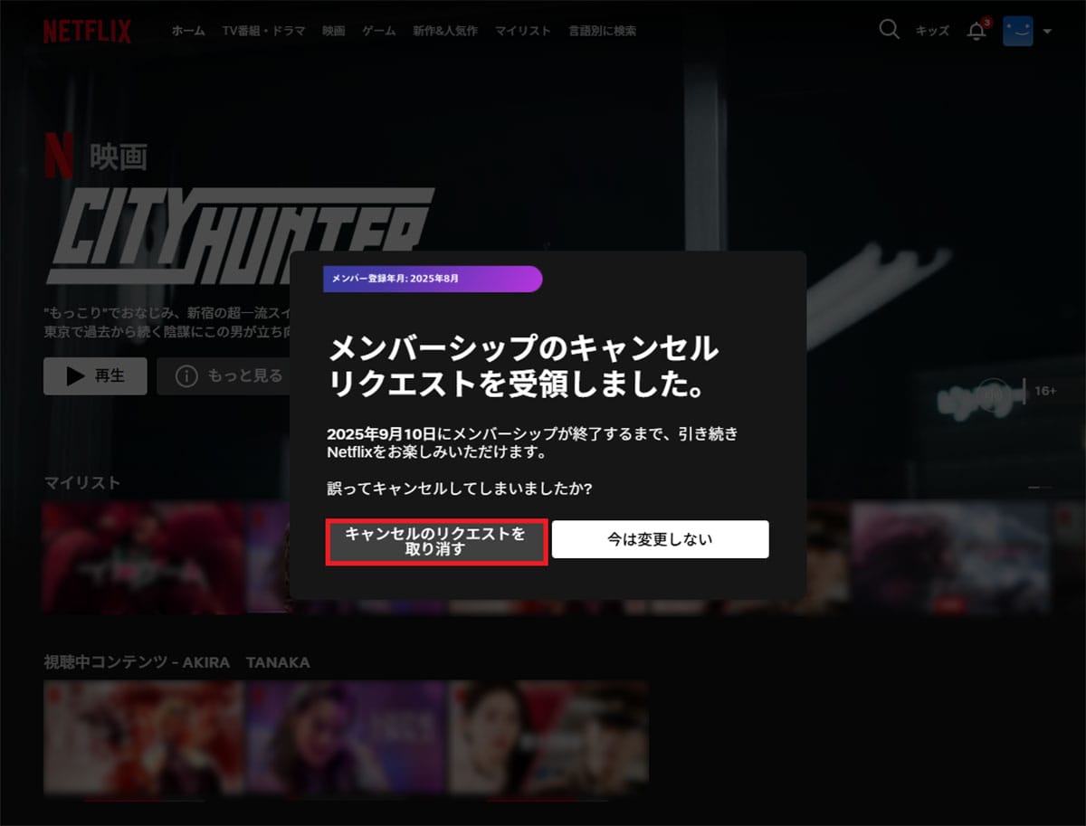The width and height of the screenshot is (1086, 826).
Task: Open first thumbnail in マイリスト row
Action: tap(143, 558)
